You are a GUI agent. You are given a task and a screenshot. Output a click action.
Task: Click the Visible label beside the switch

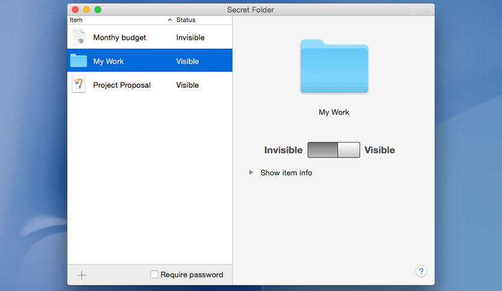coord(380,150)
